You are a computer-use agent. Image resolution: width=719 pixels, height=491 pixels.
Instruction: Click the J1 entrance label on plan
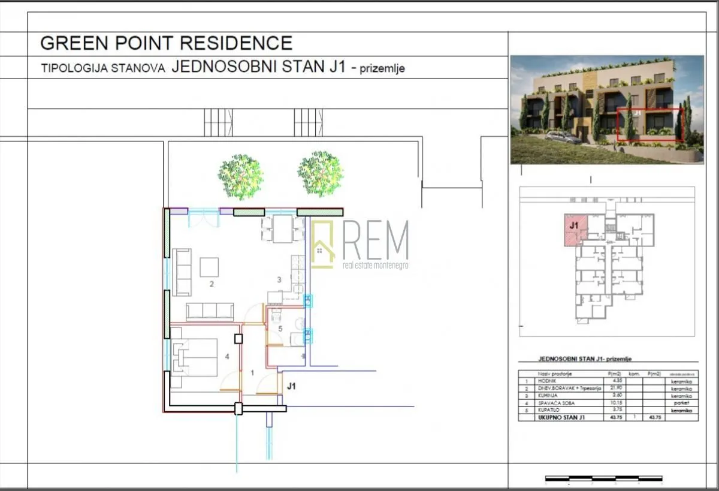[291, 387]
